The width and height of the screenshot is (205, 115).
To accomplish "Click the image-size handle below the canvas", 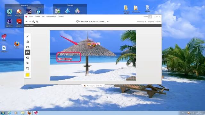I will 93,86.
